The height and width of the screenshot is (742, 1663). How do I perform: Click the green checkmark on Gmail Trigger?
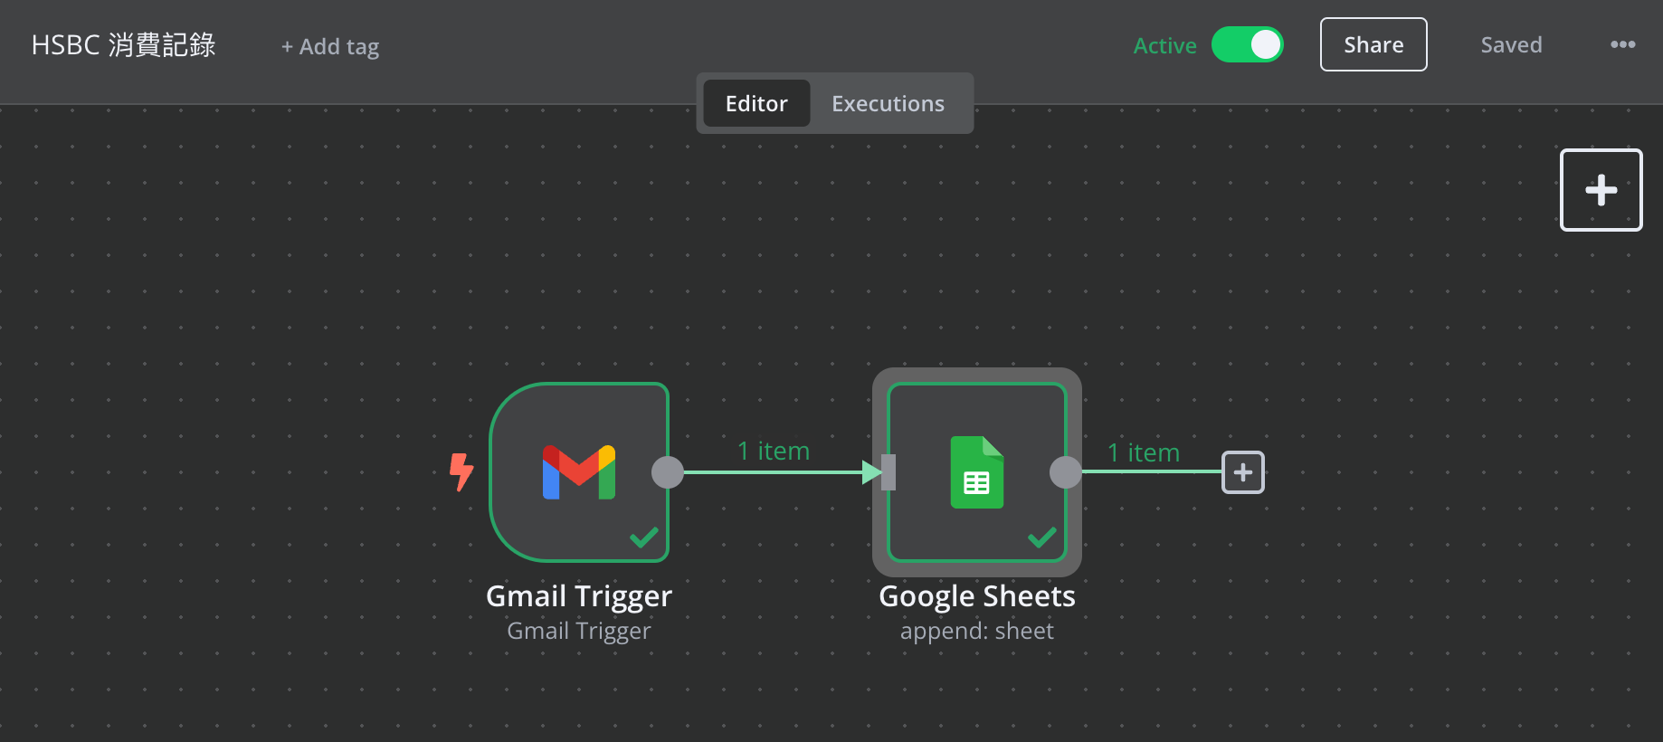(x=644, y=537)
